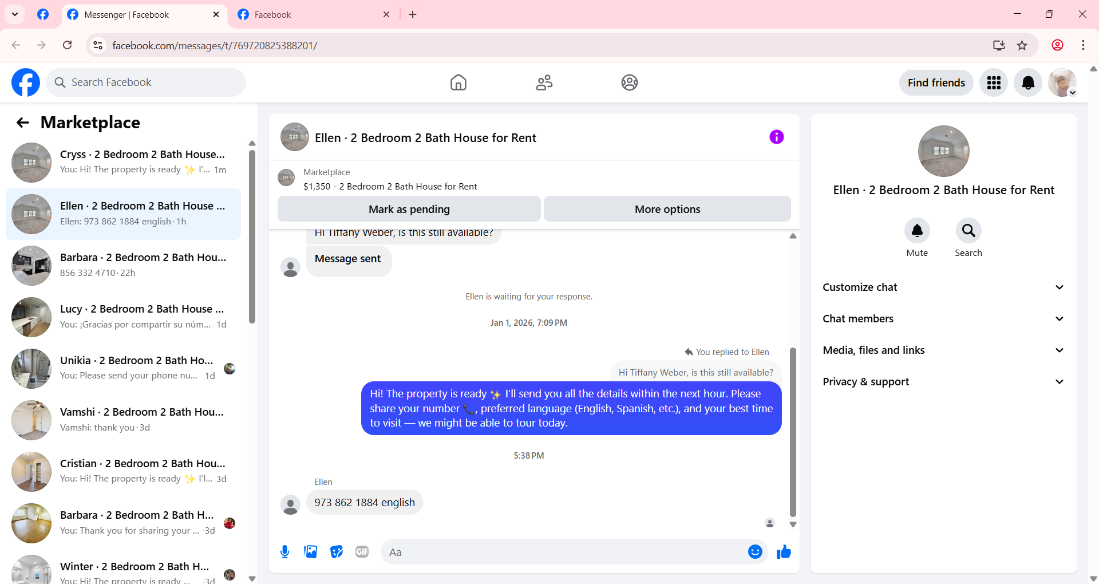This screenshot has width=1099, height=584.
Task: Click the Search Facebook field
Action: pos(146,82)
